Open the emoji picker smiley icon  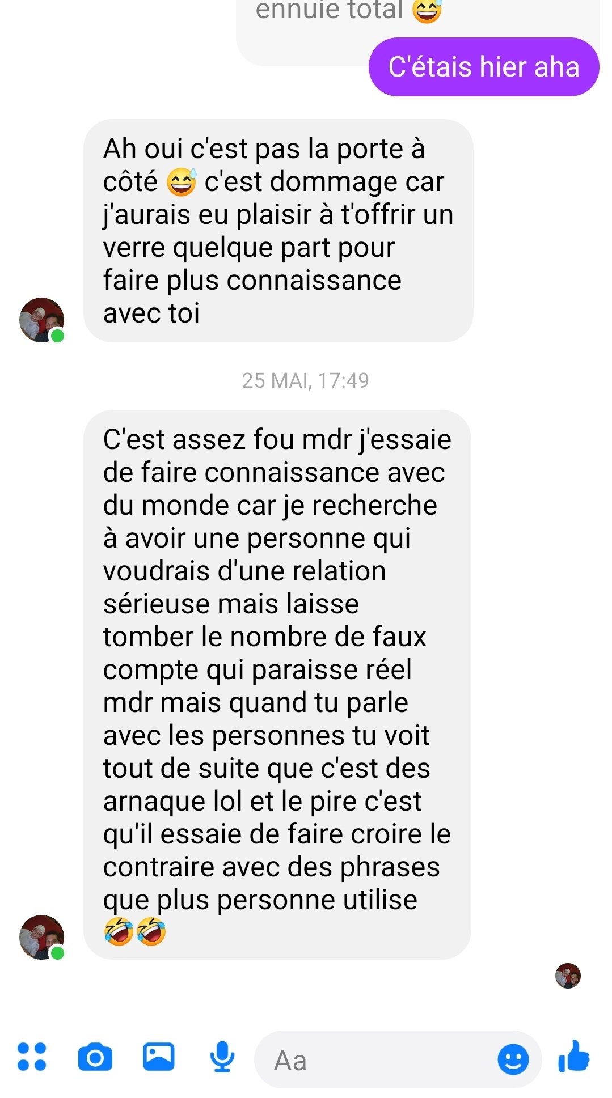pyautogui.click(x=513, y=1059)
